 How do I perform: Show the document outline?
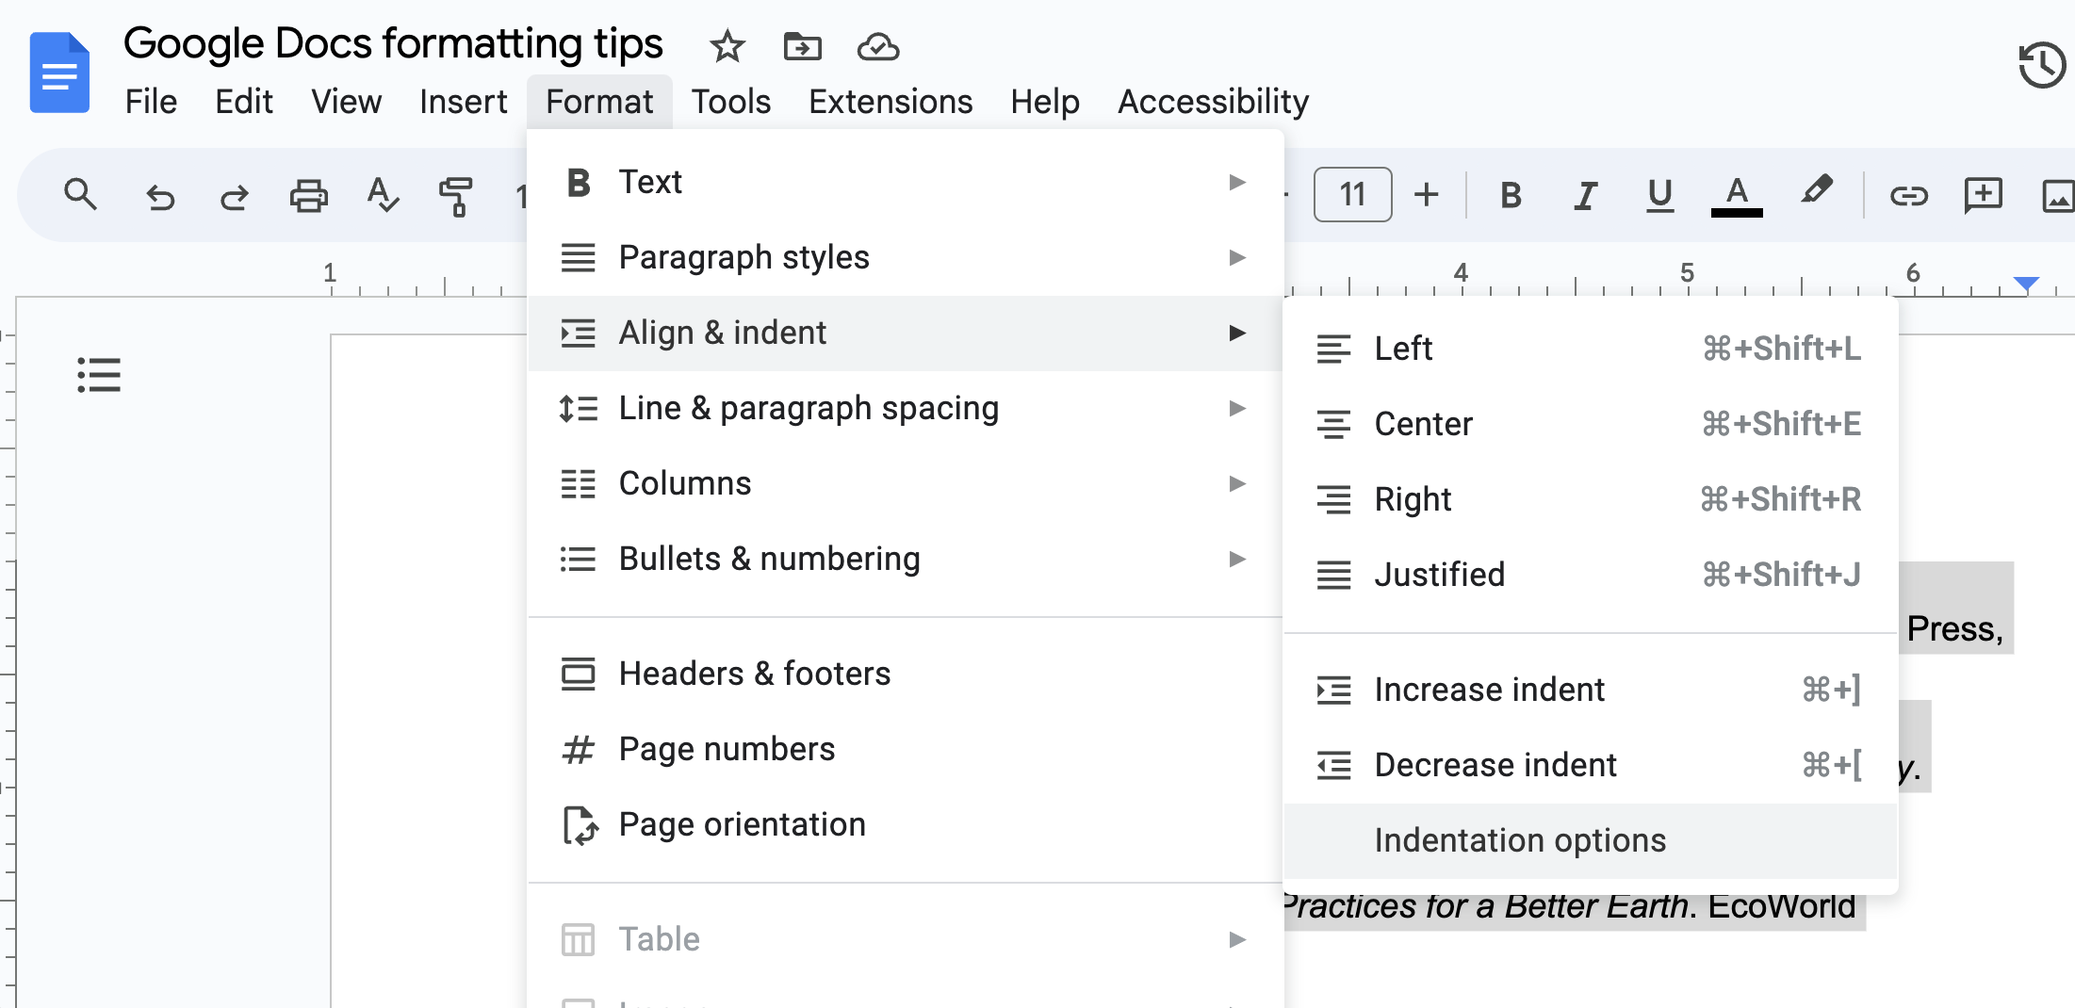(x=98, y=374)
